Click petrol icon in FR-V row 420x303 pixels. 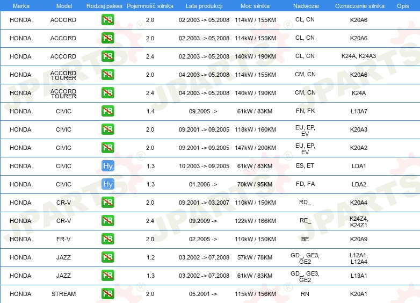point(107,239)
